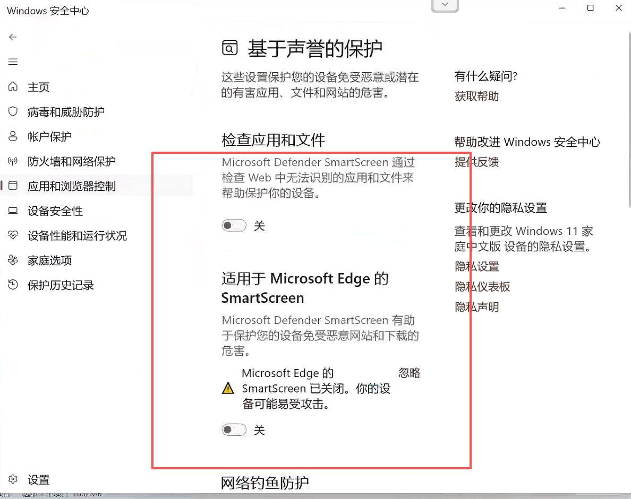Click the gear icon for 设置

[13, 479]
